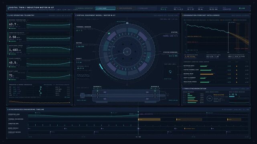Select the Shaft Load 71 reading
The image size is (257, 144).
coord(12,75)
